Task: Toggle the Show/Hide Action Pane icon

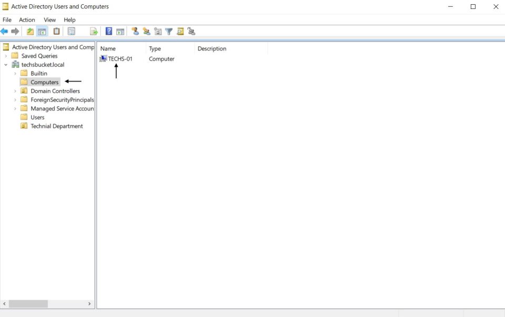Action: pos(120,31)
